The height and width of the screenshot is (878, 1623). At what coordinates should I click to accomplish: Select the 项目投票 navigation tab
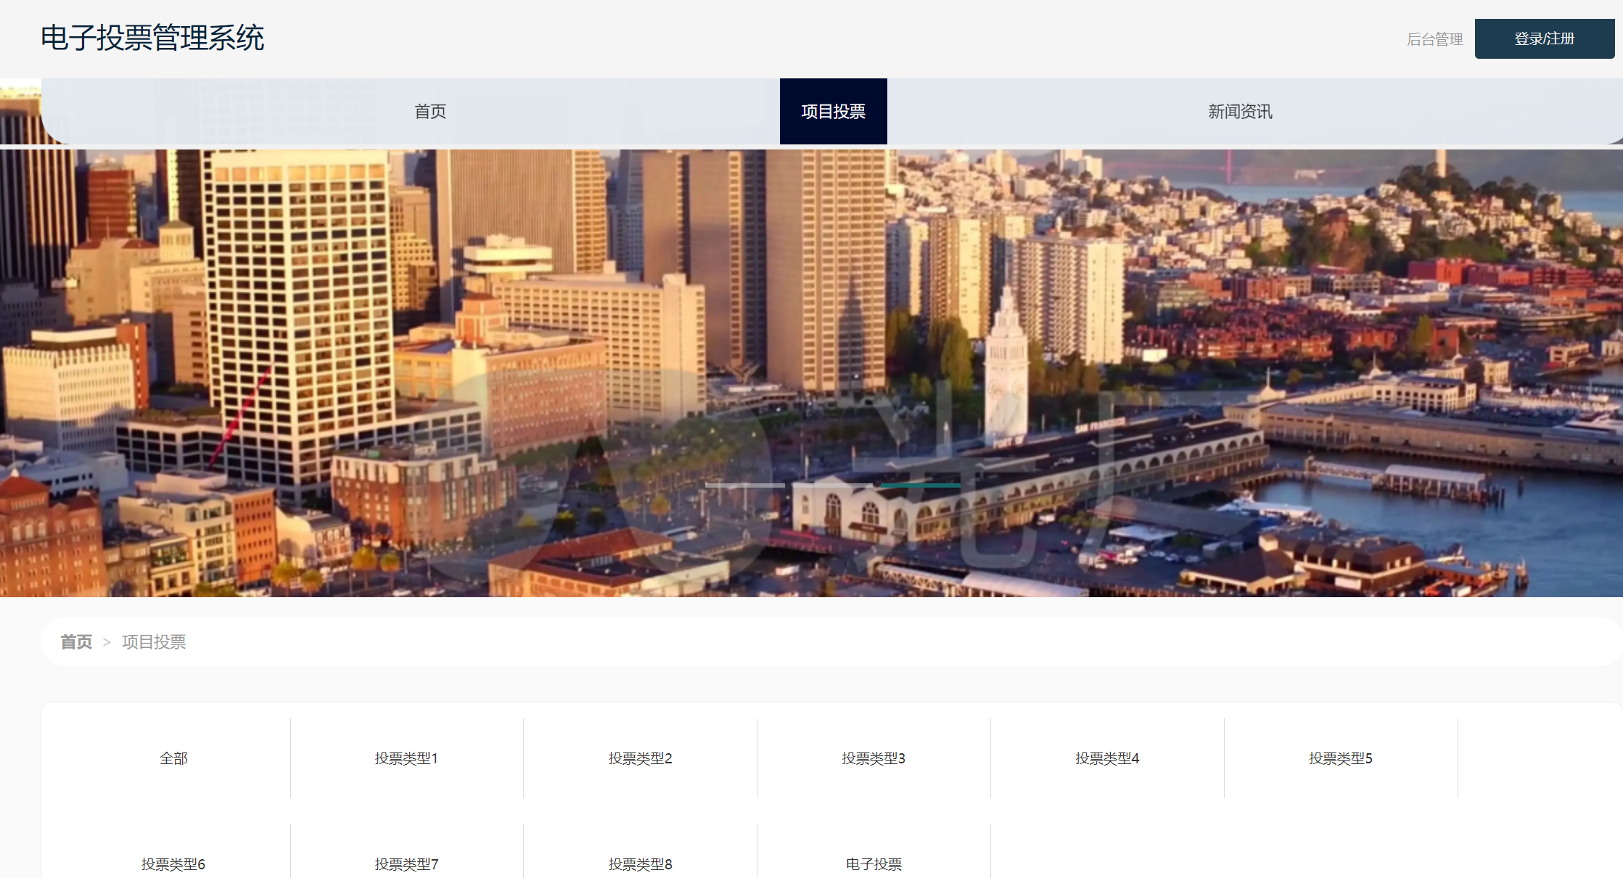click(x=833, y=112)
